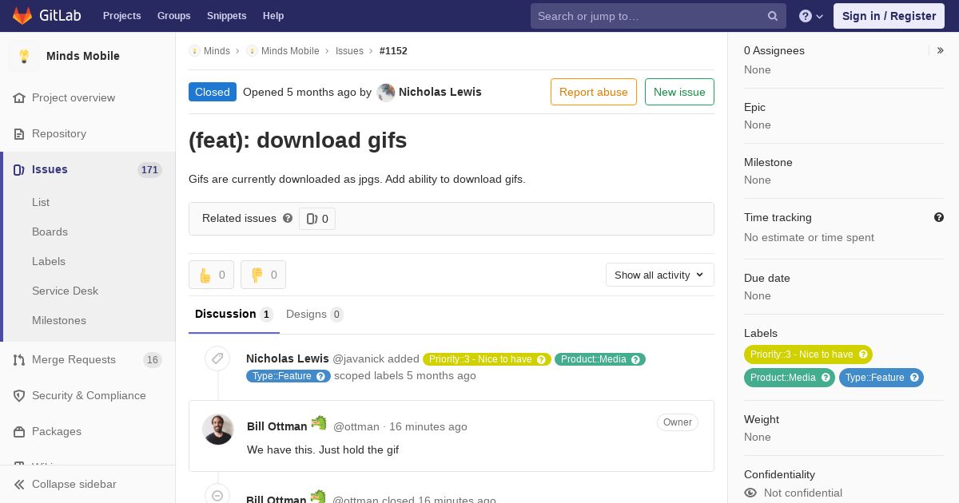Viewport: 959px width, 503px height.
Task: Open the Milestones sidebar item
Action: pyautogui.click(x=59, y=320)
